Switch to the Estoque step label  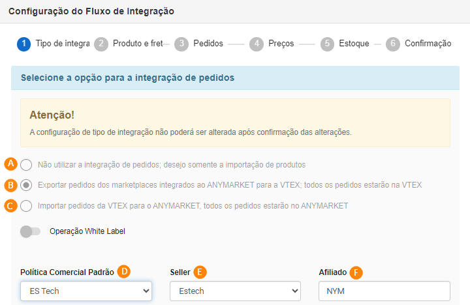click(x=354, y=44)
